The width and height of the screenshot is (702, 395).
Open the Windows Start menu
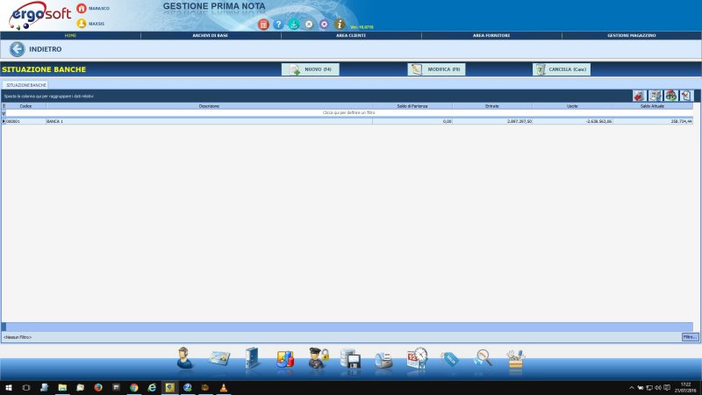click(x=9, y=387)
